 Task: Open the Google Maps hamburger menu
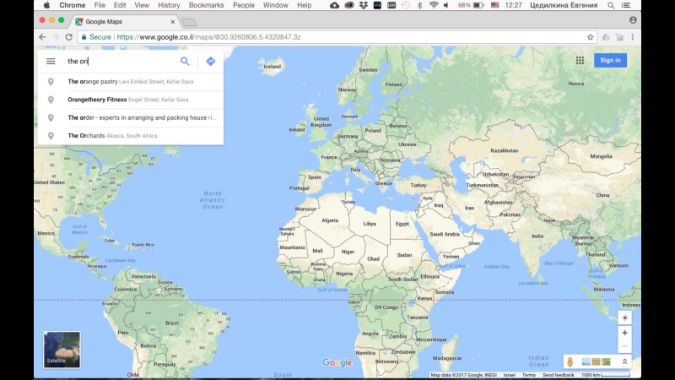[x=51, y=61]
